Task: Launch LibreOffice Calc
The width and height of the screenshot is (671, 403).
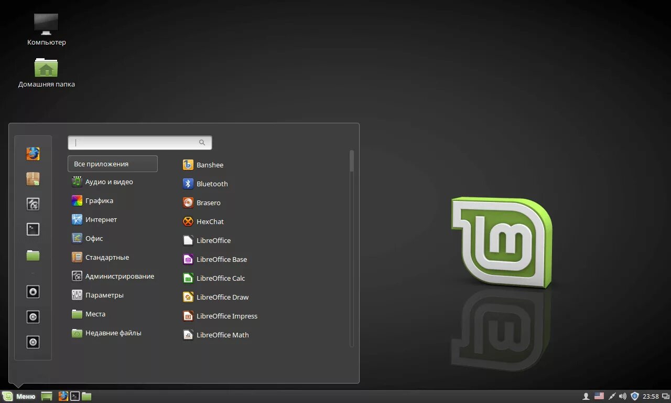Action: pyautogui.click(x=214, y=278)
